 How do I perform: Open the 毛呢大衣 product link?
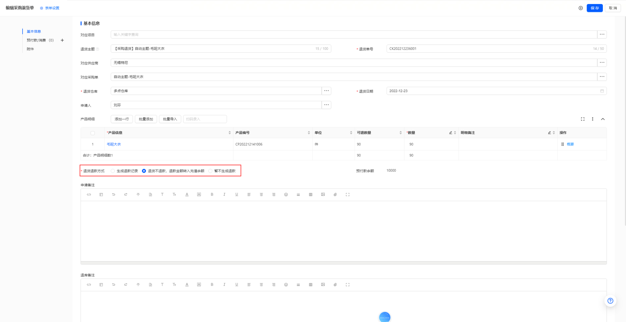click(114, 144)
